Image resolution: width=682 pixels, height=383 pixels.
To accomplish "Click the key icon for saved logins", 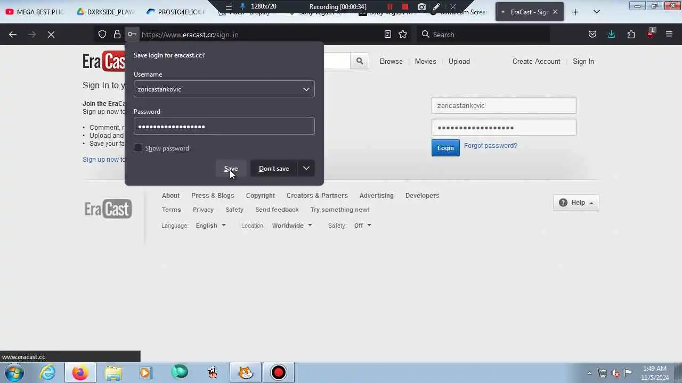I will (132, 35).
